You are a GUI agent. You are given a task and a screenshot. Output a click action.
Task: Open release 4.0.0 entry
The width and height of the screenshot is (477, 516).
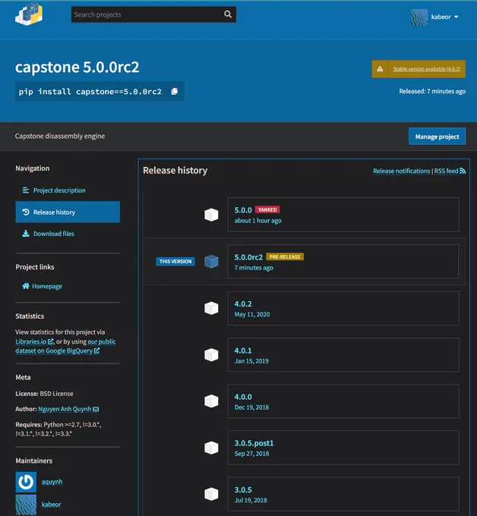343,401
